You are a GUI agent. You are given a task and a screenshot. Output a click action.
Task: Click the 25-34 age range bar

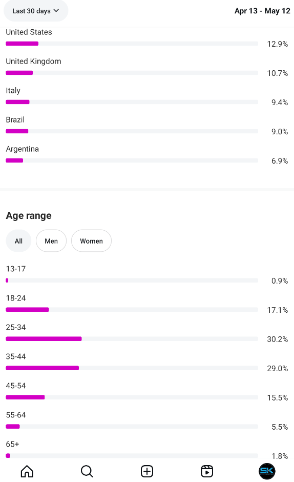132,339
